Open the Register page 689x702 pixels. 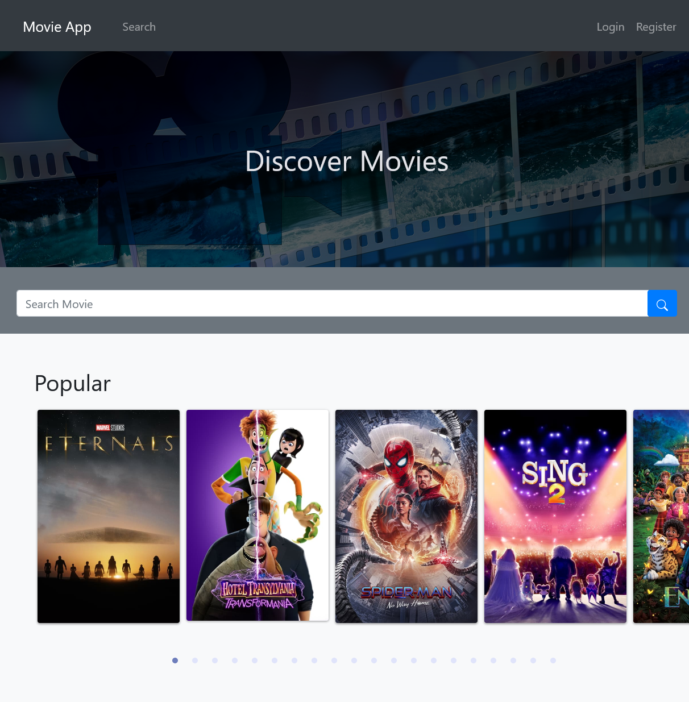click(x=656, y=27)
